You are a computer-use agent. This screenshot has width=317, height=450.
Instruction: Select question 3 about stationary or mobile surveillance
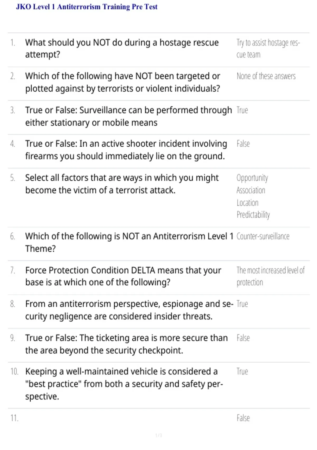[x=128, y=116]
